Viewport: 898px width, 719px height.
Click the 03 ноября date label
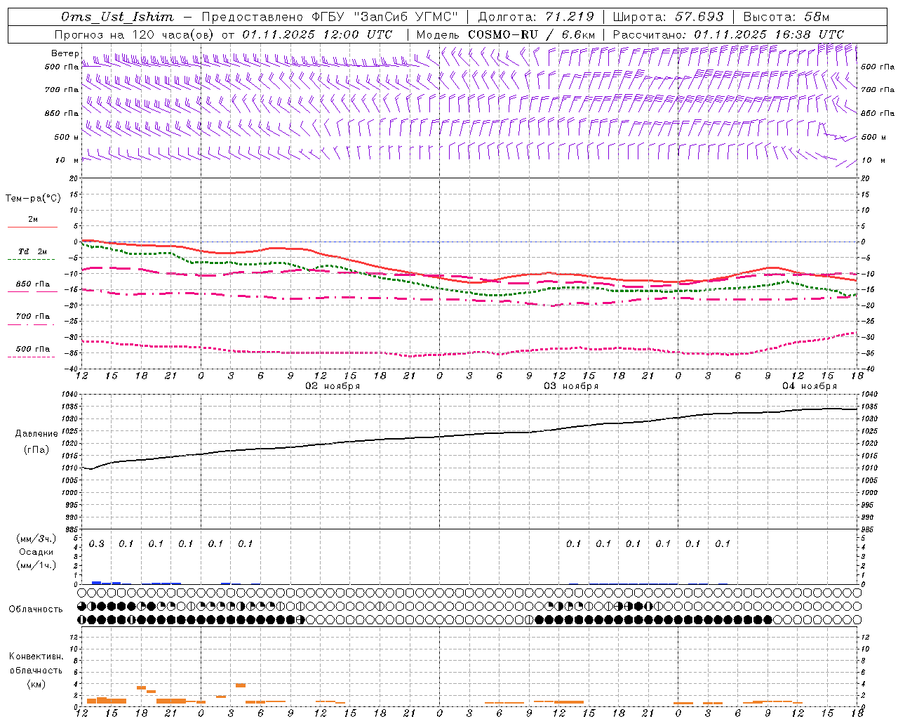(x=571, y=386)
